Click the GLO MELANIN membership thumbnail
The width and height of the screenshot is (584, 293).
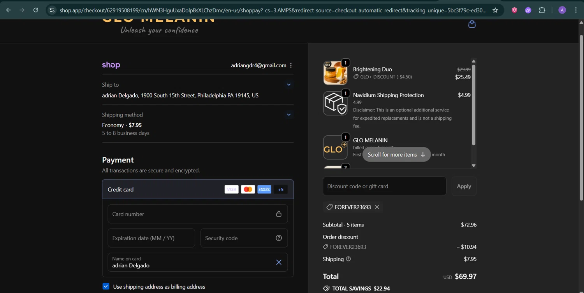(335, 147)
